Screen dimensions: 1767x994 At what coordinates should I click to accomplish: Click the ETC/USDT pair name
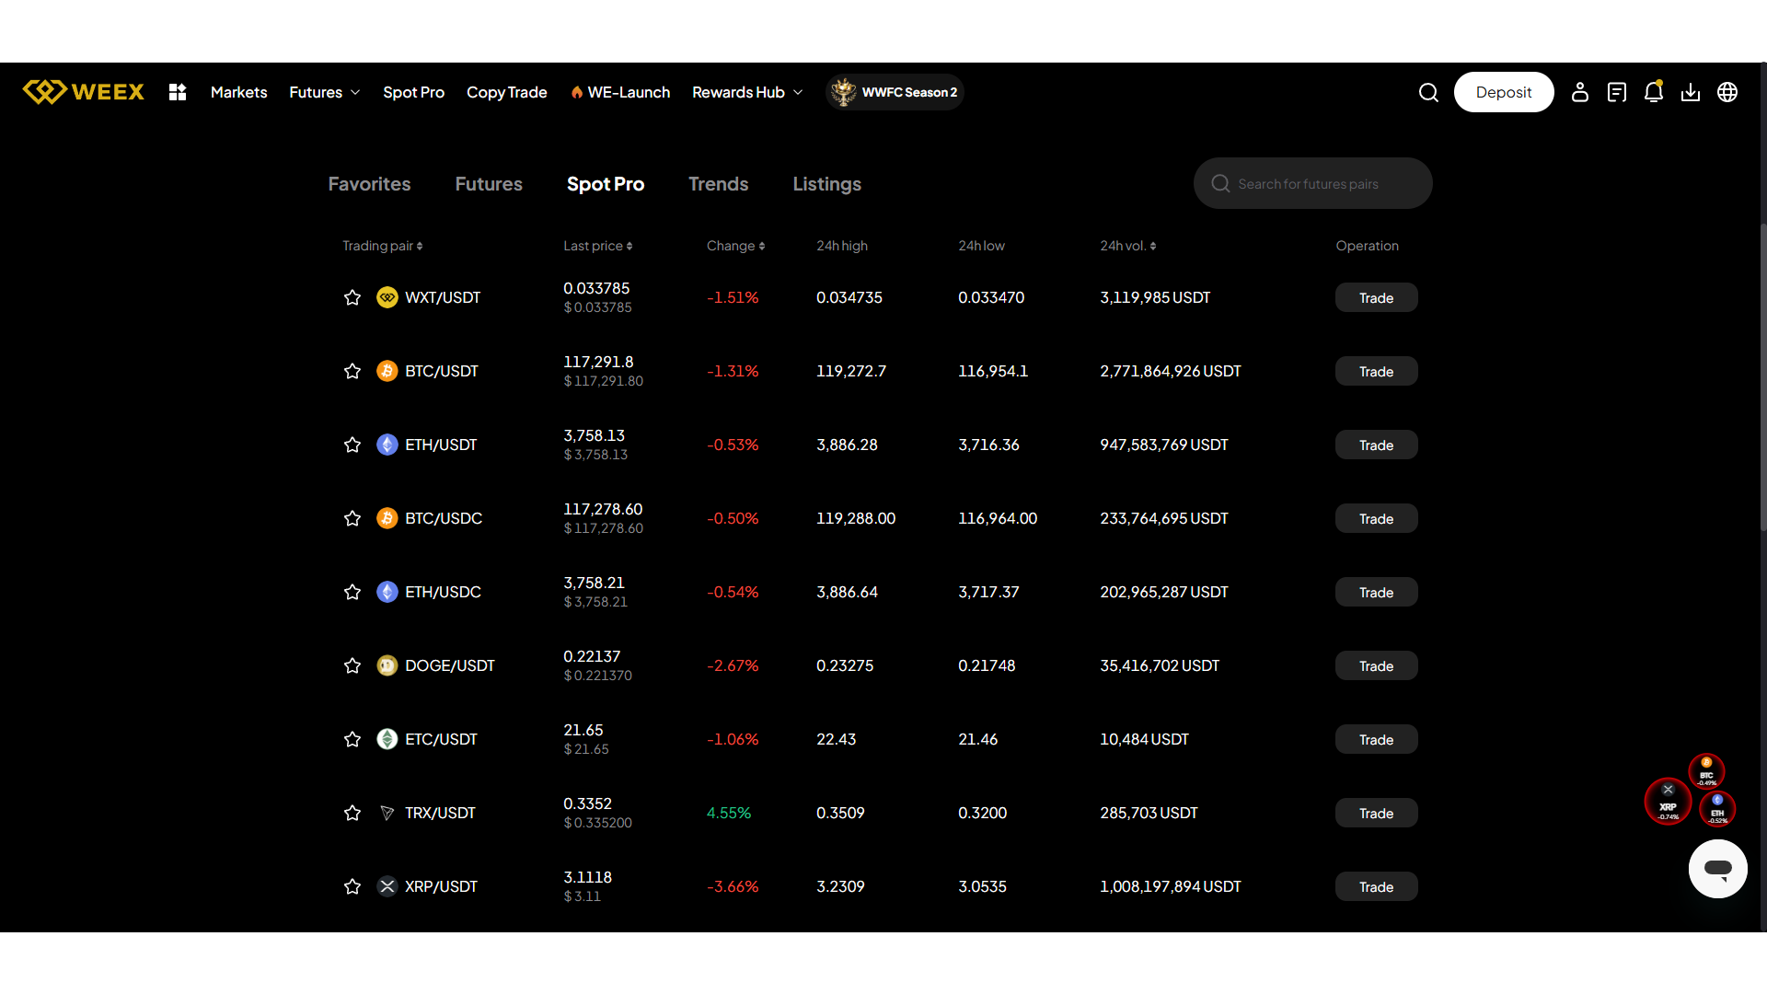pos(441,739)
